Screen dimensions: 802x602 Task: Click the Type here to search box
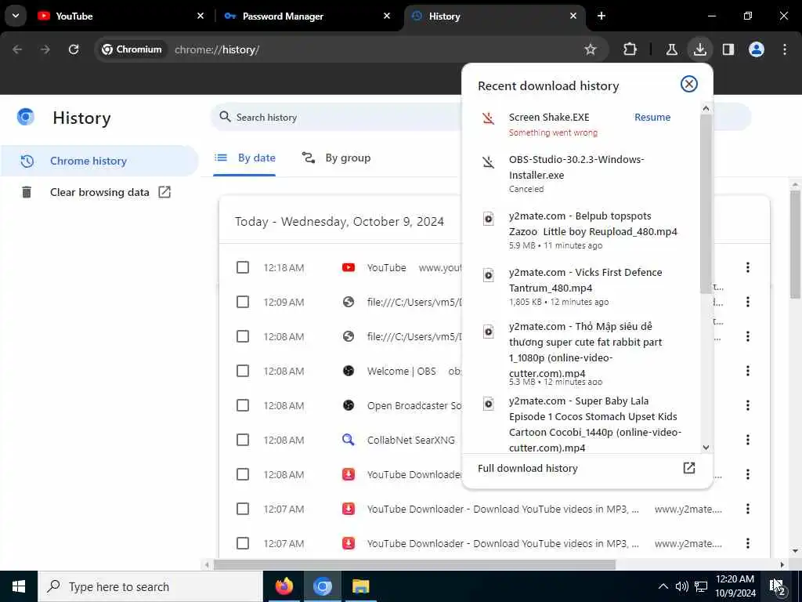150,586
